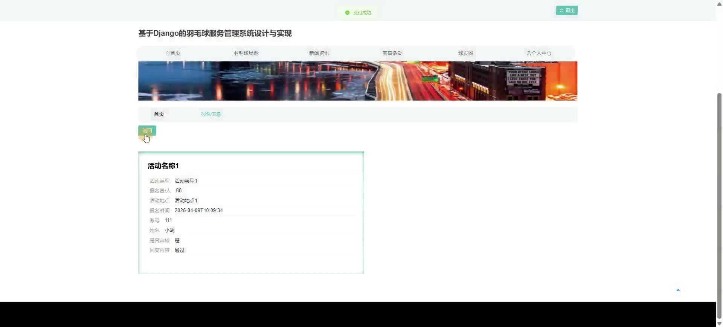Click the scrollbar down arrow
Screen dimensions: 723x327
[719, 324]
